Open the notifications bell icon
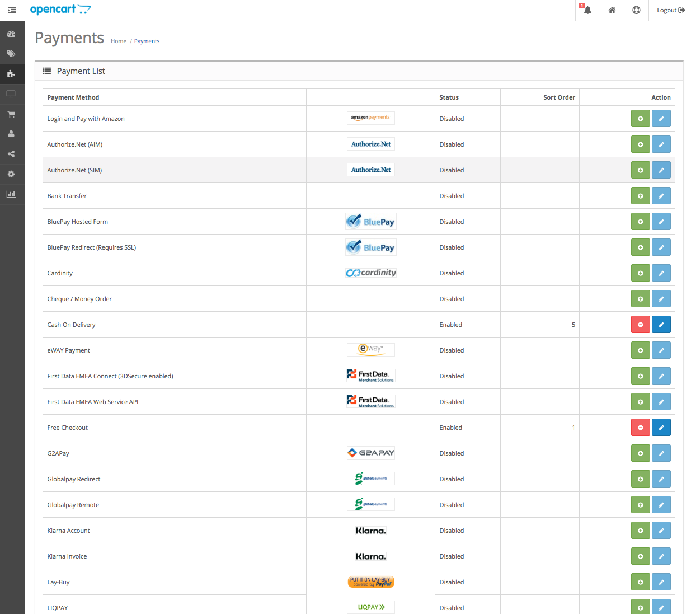The height and width of the screenshot is (614, 691). (587, 10)
